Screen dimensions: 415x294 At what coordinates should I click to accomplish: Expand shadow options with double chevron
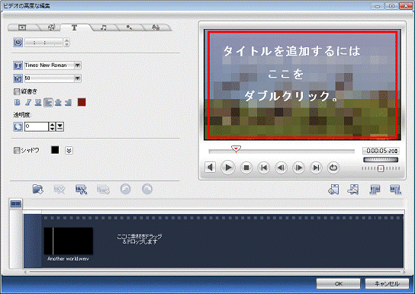point(69,150)
